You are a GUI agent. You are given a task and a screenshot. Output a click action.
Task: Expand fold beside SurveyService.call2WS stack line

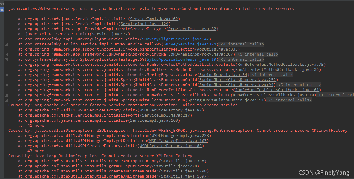coord(6,44)
